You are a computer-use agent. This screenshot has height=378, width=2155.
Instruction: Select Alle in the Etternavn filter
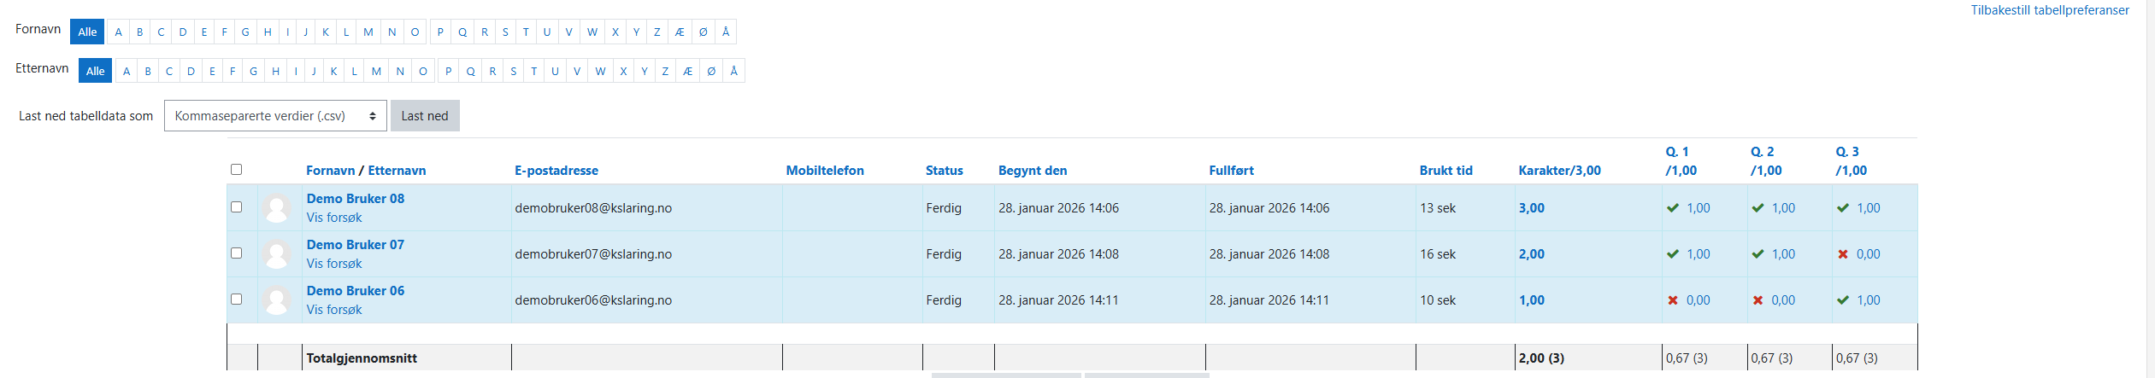pyautogui.click(x=96, y=71)
